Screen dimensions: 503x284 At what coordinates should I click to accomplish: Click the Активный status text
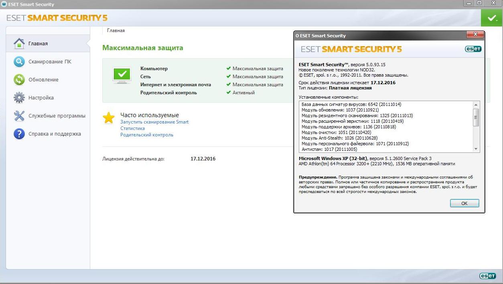pos(243,93)
